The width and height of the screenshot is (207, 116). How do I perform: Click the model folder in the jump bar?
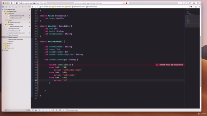point(68,6)
